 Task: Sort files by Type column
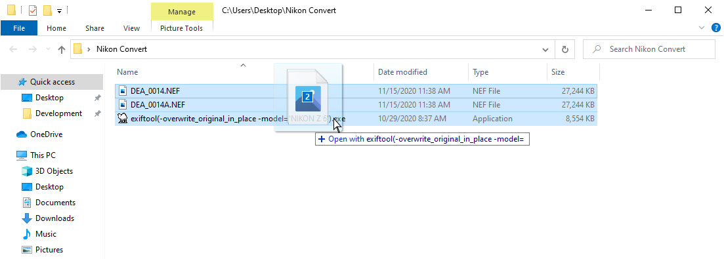[480, 72]
